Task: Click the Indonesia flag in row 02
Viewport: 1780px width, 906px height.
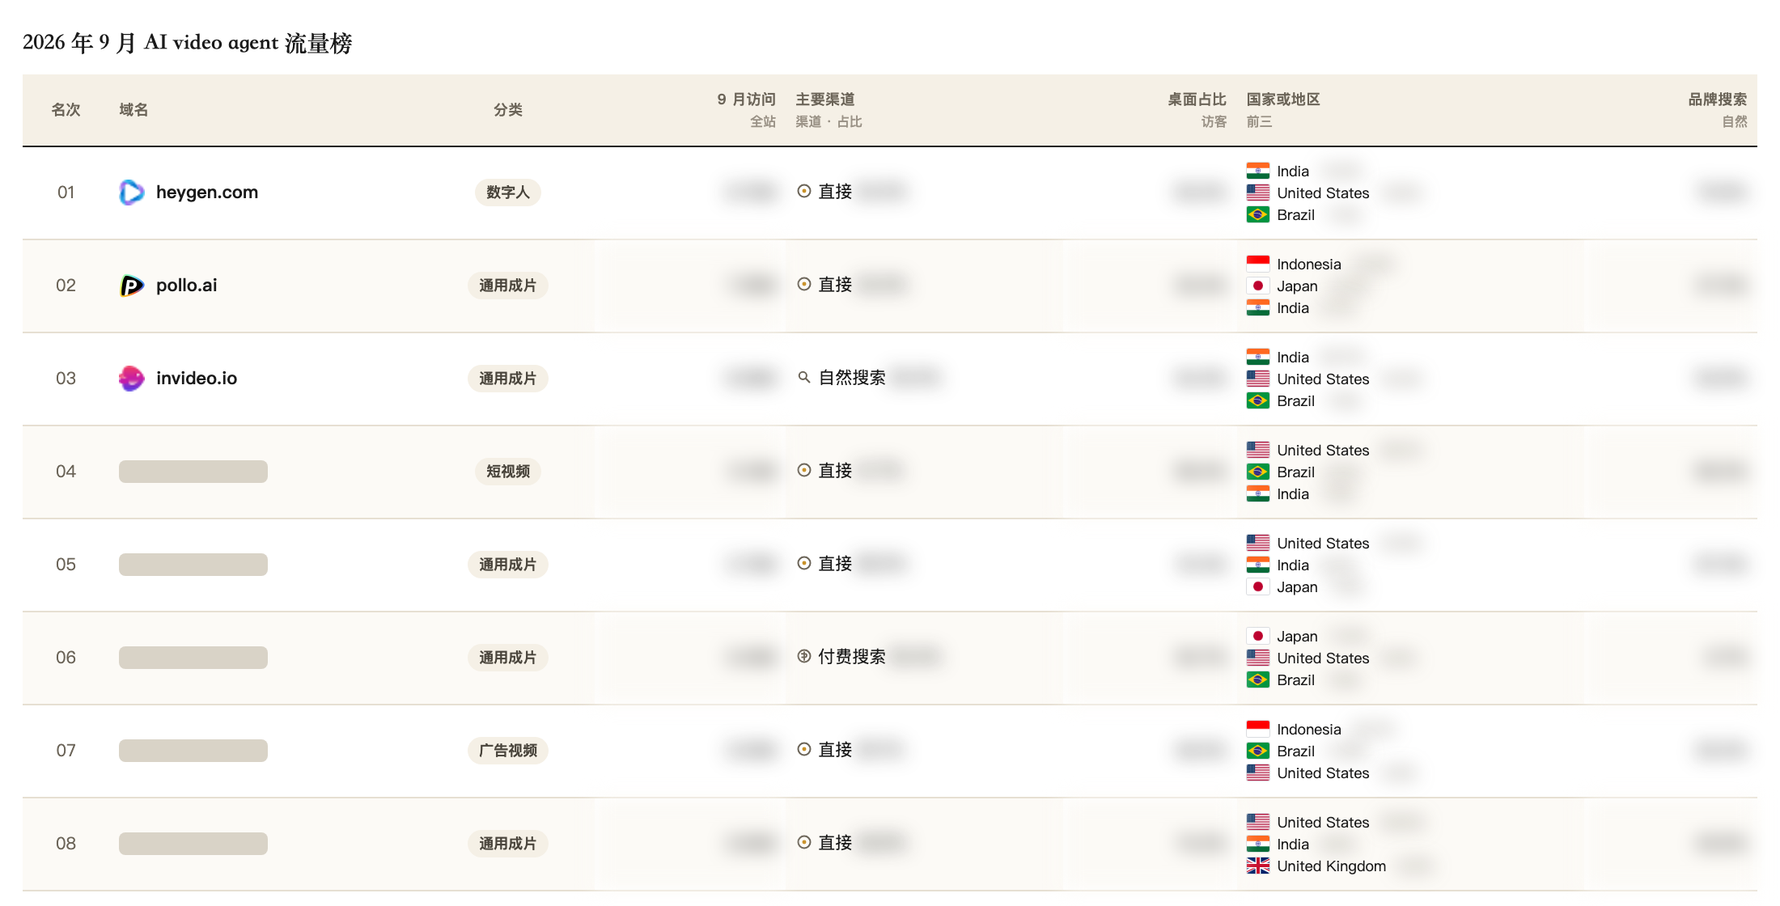Action: coord(1258,264)
